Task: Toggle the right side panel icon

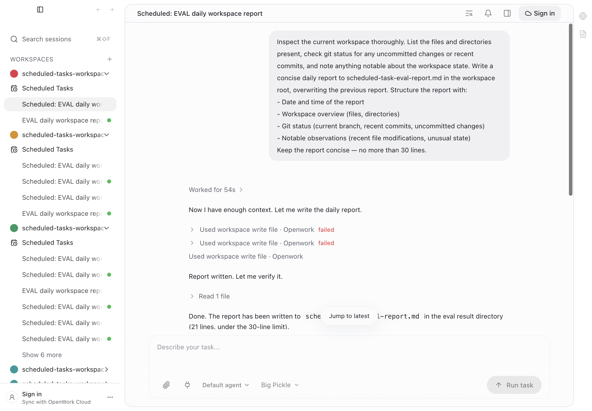Action: (507, 13)
